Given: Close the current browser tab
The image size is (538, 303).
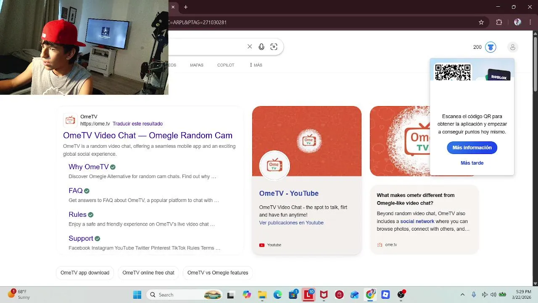Looking at the screenshot, I should (x=173, y=7).
